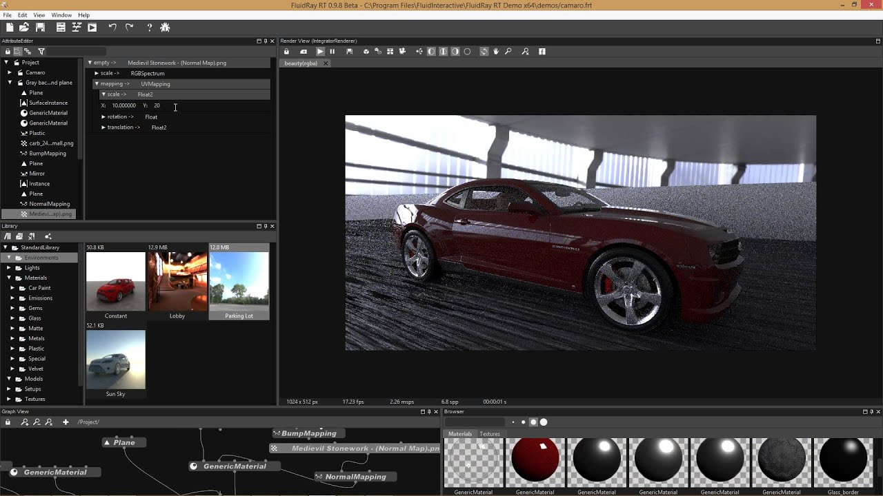This screenshot has height=496, width=883.
Task: Zoom in on the Graph View
Action: point(25,422)
